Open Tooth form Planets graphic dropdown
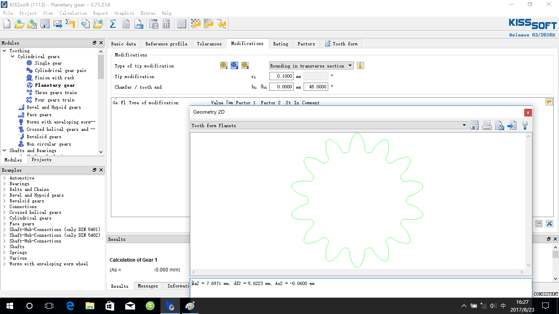 click(x=329, y=125)
